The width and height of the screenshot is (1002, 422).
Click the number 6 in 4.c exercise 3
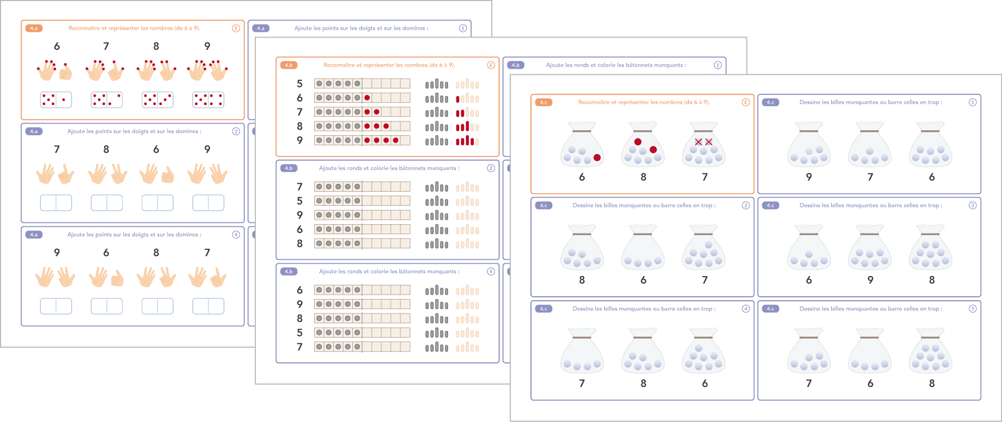click(809, 280)
